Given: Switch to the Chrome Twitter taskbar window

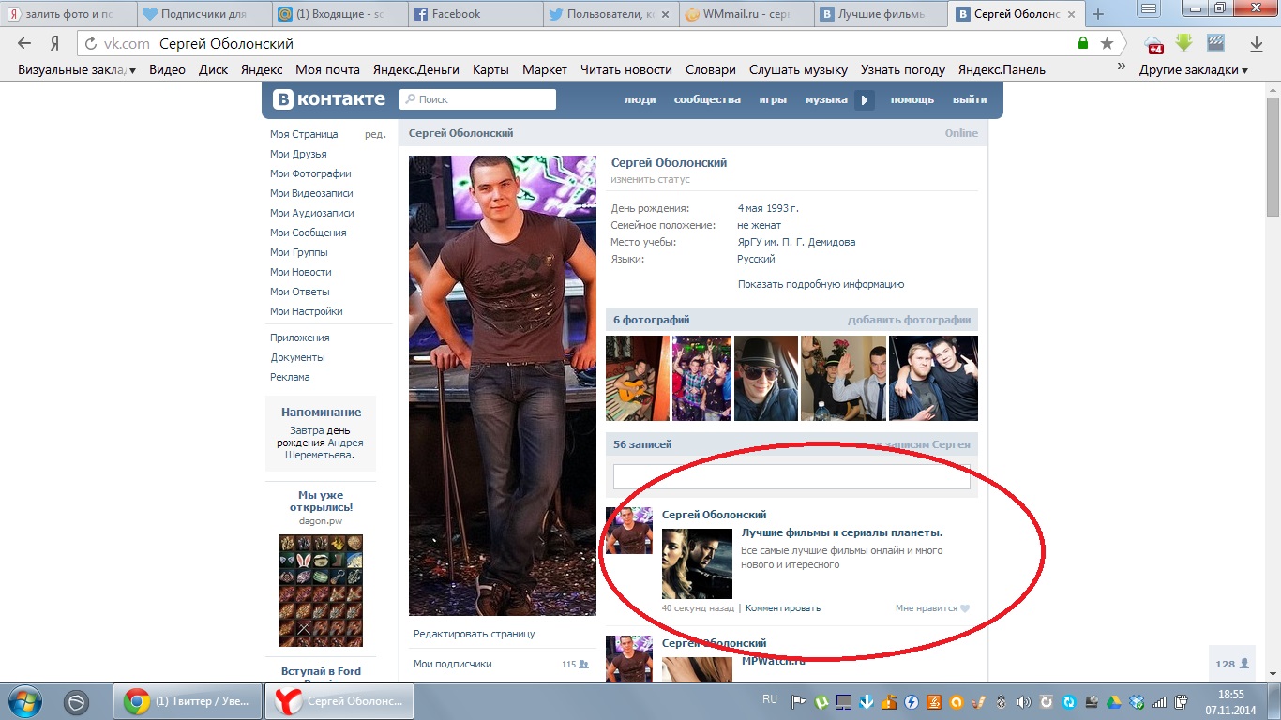Looking at the screenshot, I should (187, 701).
